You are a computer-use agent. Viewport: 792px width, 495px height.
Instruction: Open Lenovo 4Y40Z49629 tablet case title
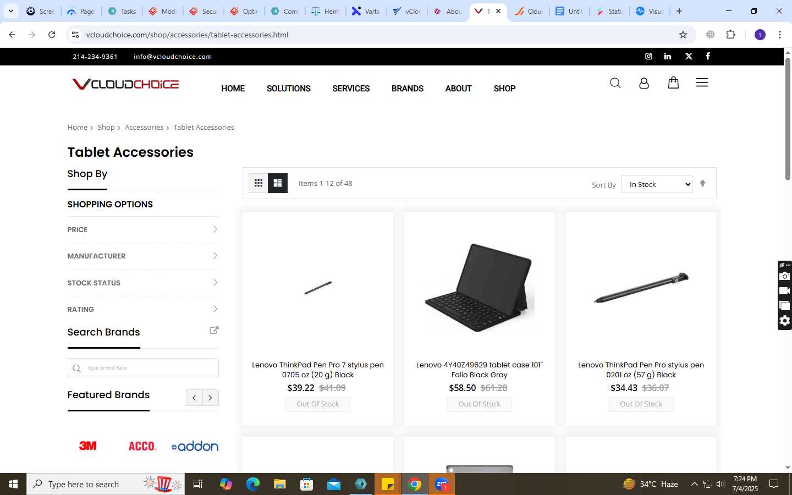tap(480, 370)
